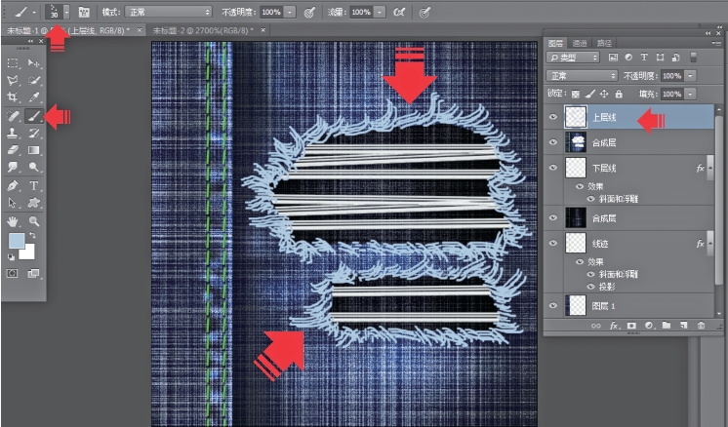Open the 模式 blend mode dropdown in options bar
The image size is (728, 427).
(x=168, y=13)
